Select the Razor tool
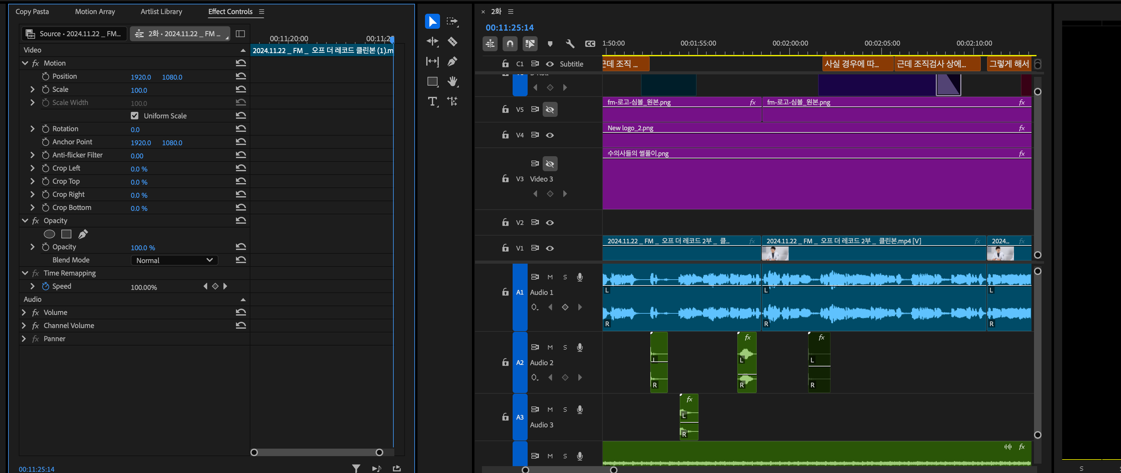This screenshot has height=473, width=1121. (x=453, y=42)
